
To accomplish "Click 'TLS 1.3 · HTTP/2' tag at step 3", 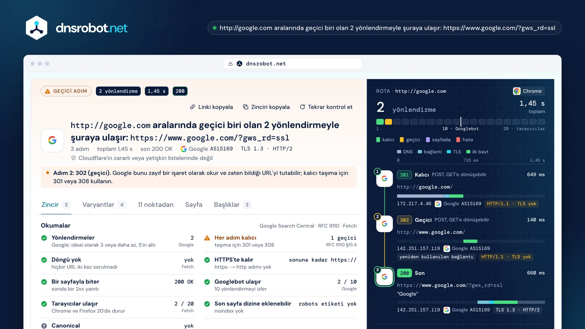I will click(x=517, y=310).
